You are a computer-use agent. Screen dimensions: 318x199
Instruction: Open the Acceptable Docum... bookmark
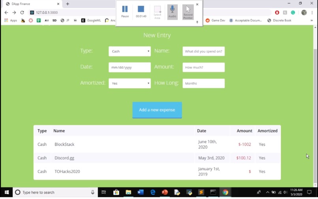(245, 20)
